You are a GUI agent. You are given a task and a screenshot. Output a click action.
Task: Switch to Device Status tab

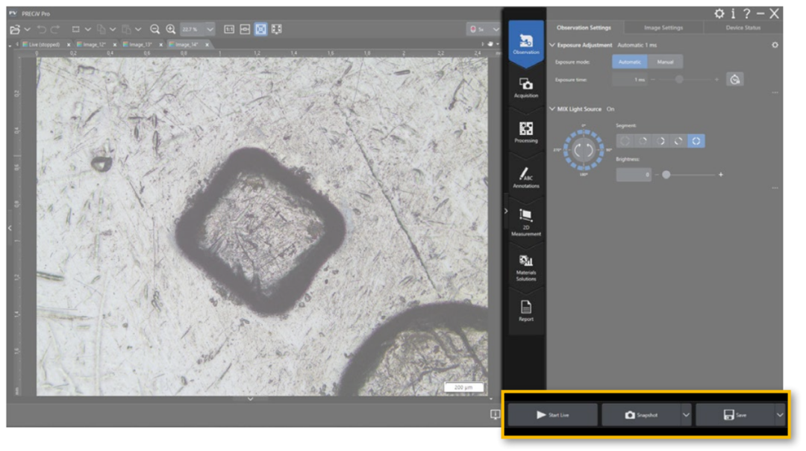click(743, 28)
